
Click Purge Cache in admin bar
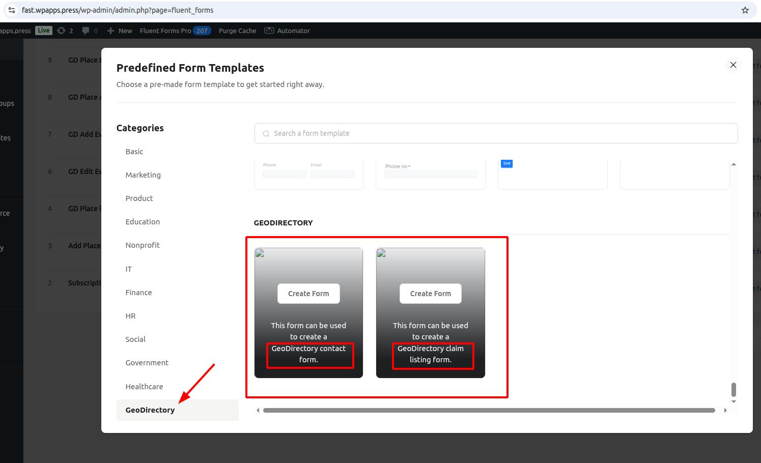[237, 31]
